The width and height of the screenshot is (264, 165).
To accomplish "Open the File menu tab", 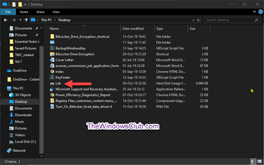I will coord(8,12).
